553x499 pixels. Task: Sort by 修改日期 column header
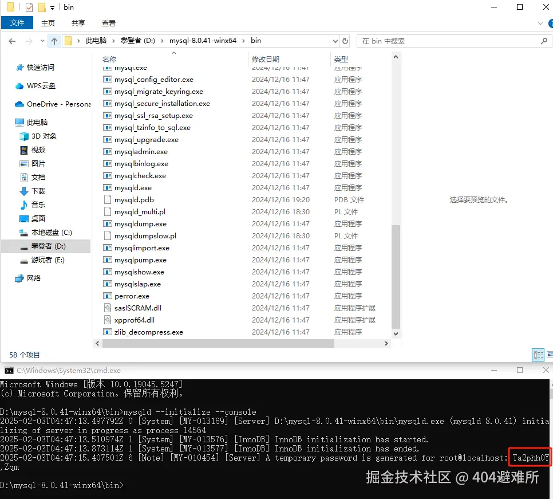click(266, 59)
